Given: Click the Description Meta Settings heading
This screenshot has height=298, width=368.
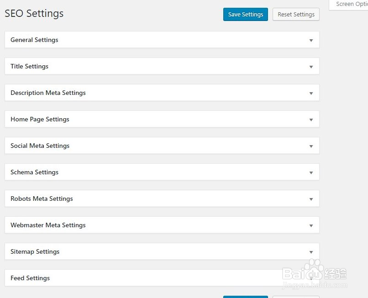Looking at the screenshot, I should coord(48,93).
